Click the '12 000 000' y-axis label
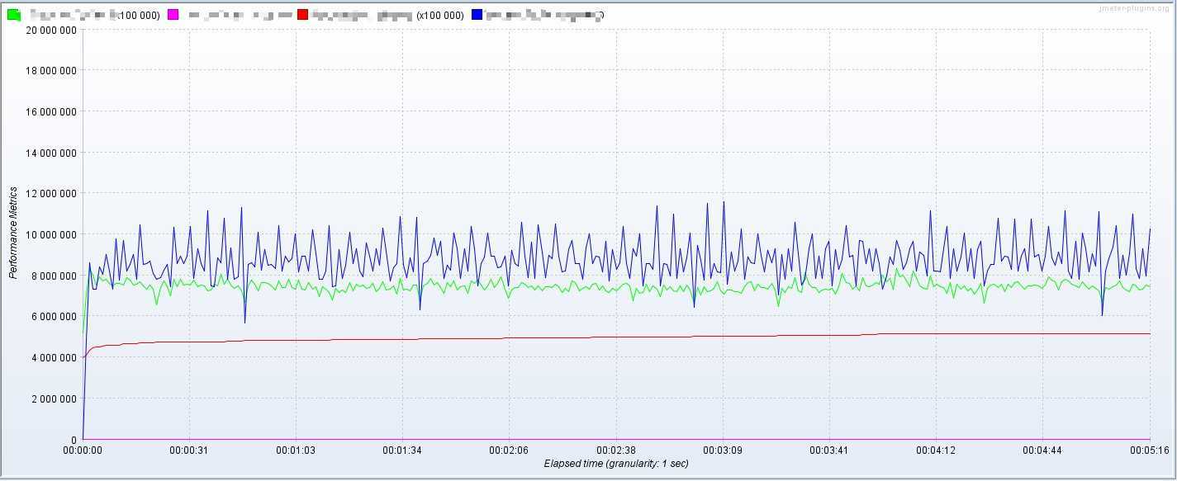1177x481 pixels. (x=52, y=194)
